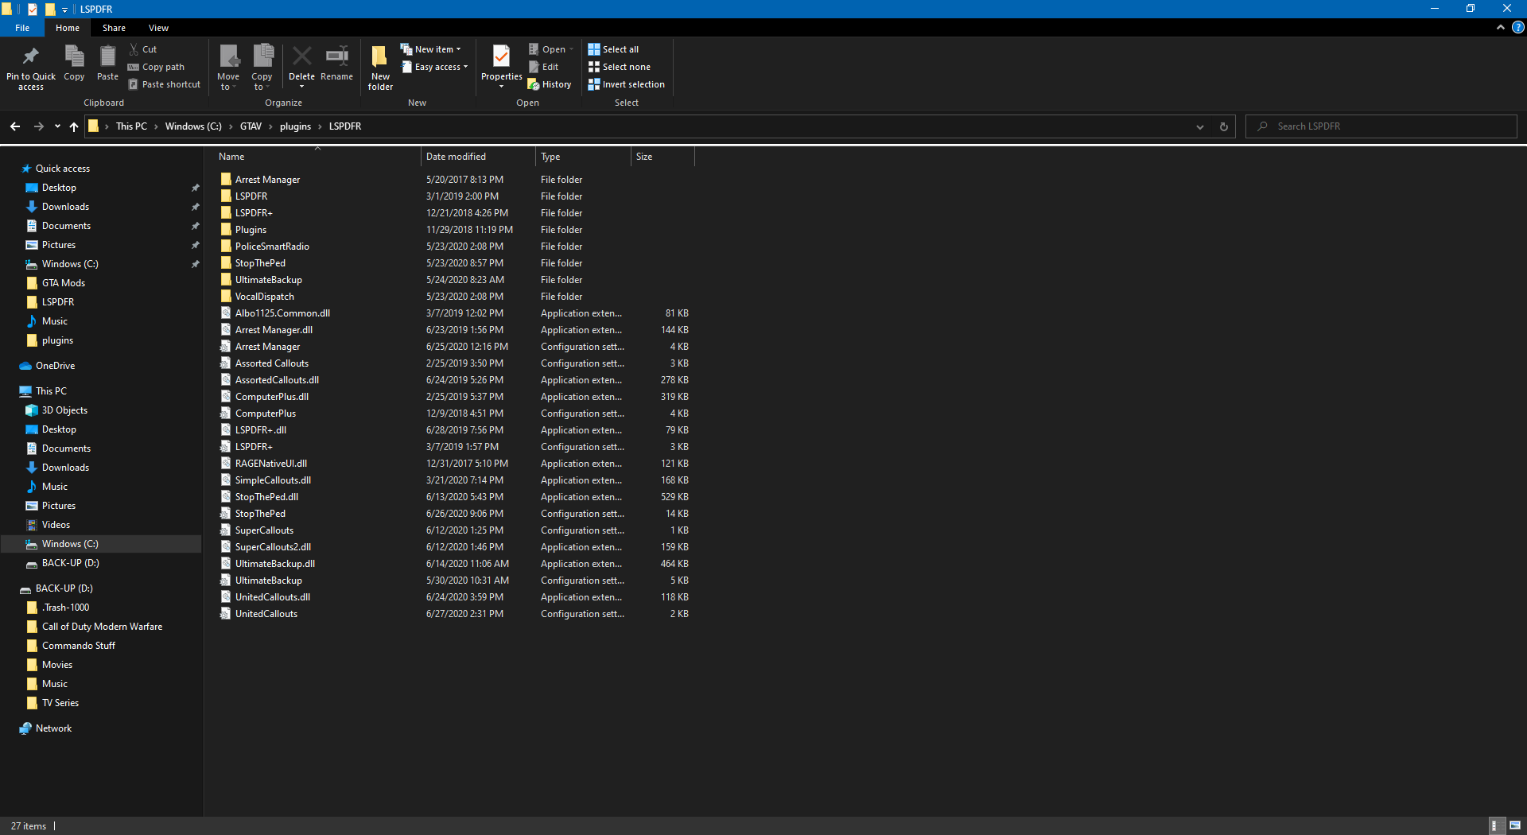The image size is (1527, 835).
Task: Select 3D Objects under This PC
Action: [64, 410]
